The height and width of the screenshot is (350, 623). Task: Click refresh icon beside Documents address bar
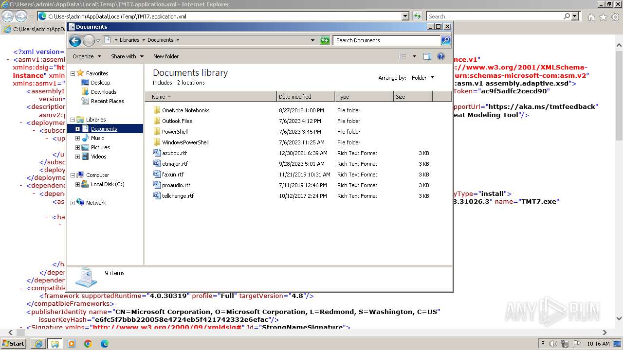click(x=325, y=40)
